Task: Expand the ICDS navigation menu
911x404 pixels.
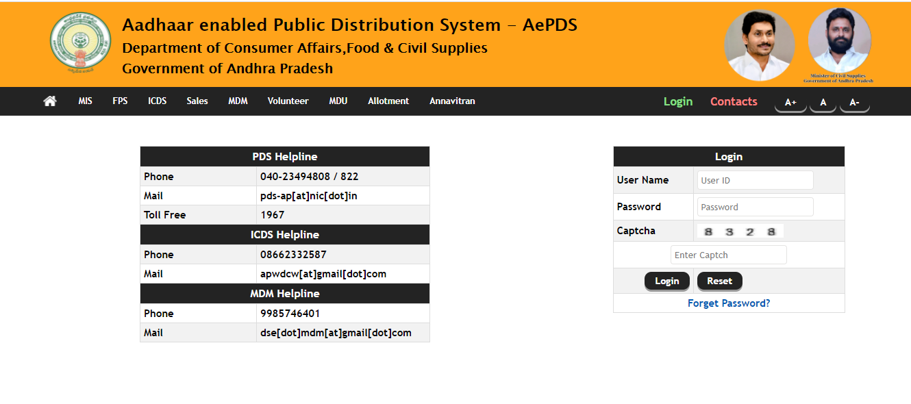Action: coord(158,101)
